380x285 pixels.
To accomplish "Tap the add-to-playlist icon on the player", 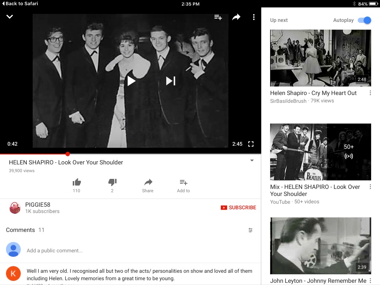I will [x=218, y=17].
